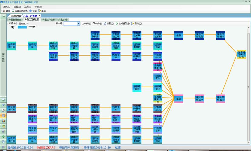The width and height of the screenshot is (251, 151).
Task: Click the vertical scrollbar thumb of the diagram
Action: coord(249,87)
